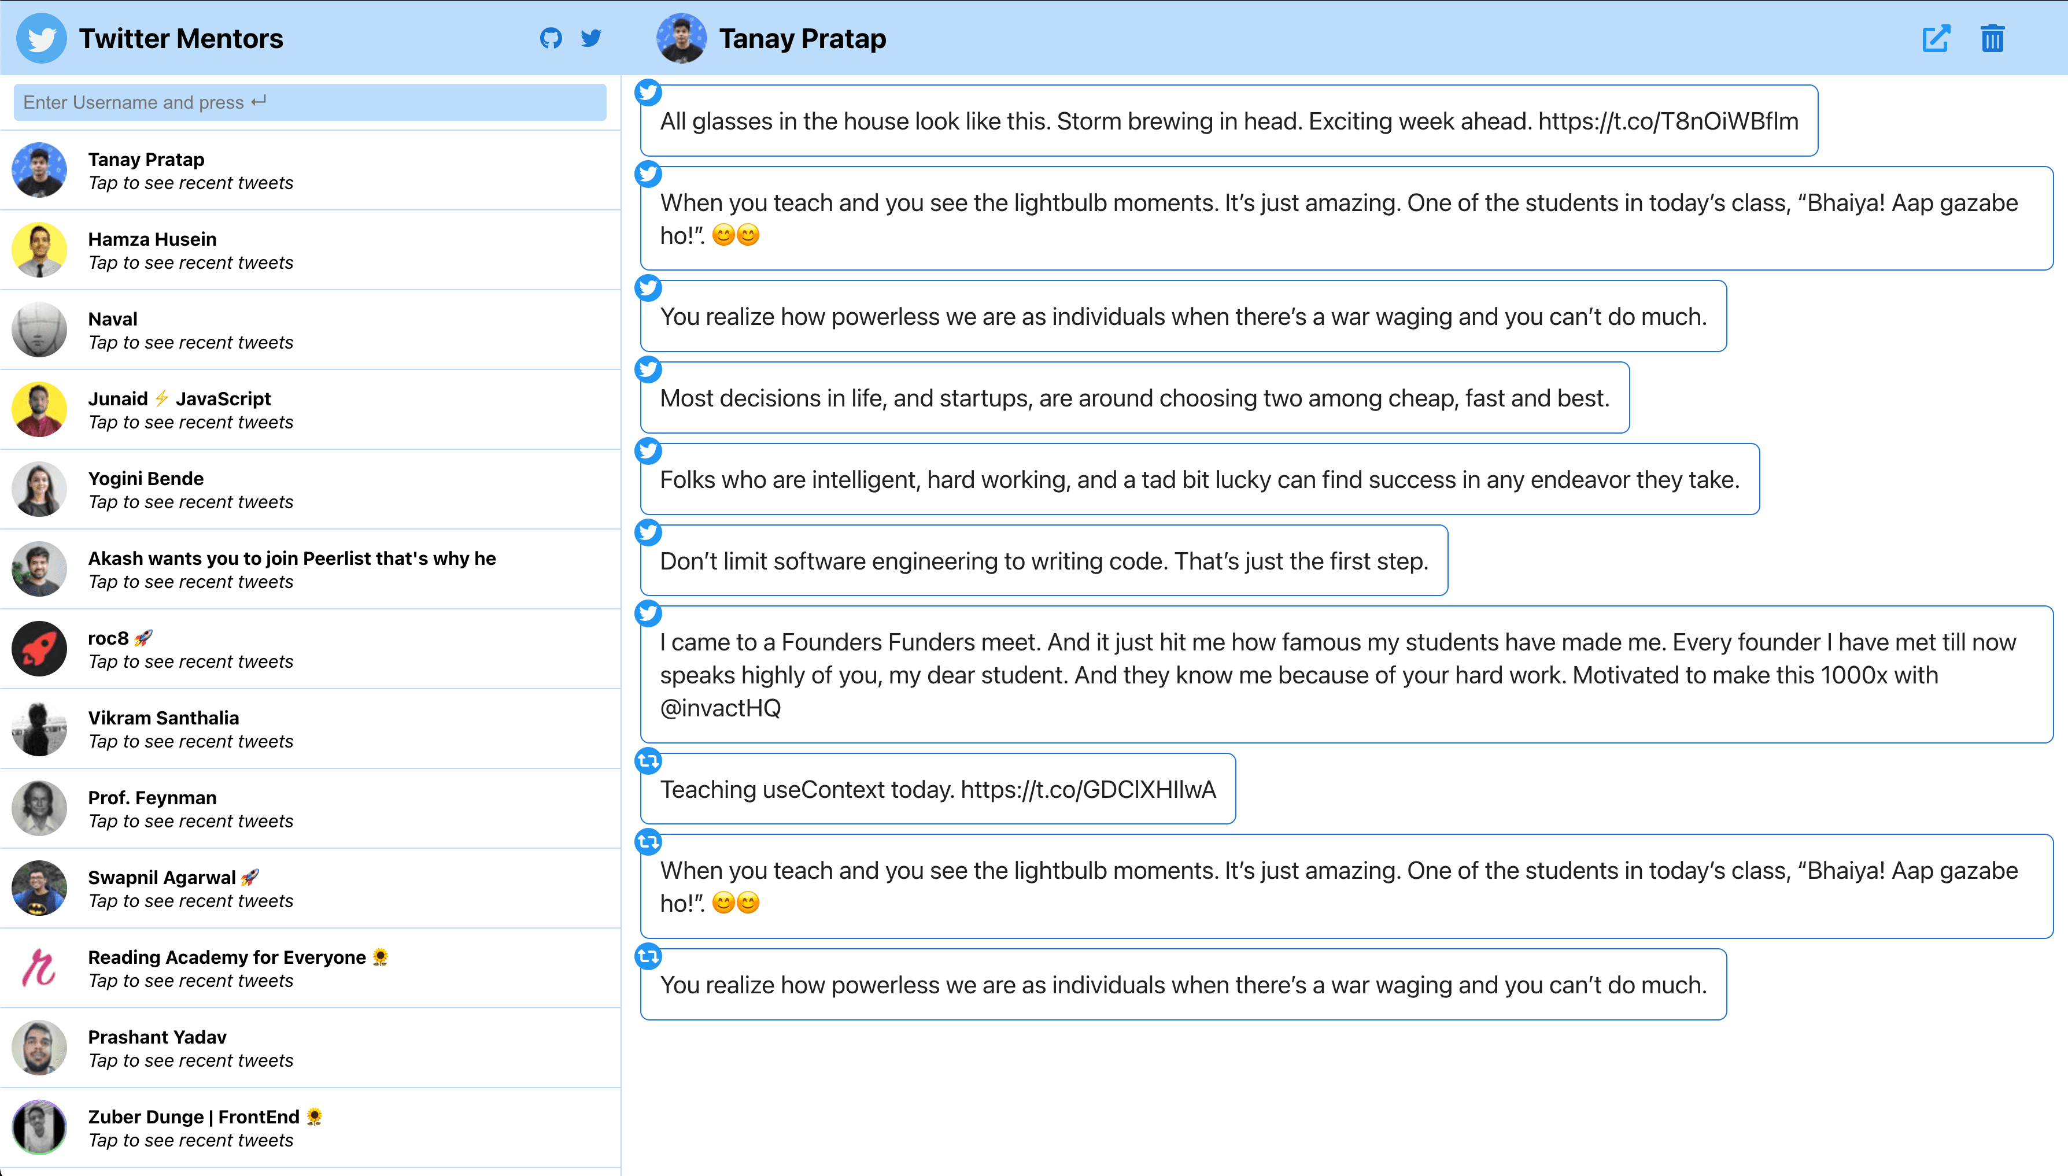The height and width of the screenshot is (1176, 2068).
Task: Open Tanay Pratap's profile in new window icon
Action: pyautogui.click(x=1936, y=38)
